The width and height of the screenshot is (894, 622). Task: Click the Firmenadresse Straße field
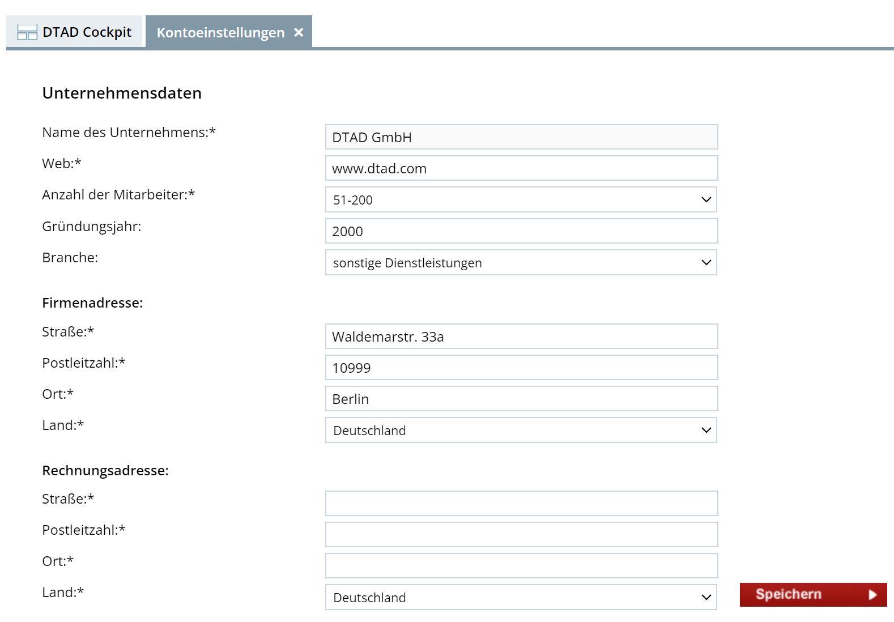point(521,336)
